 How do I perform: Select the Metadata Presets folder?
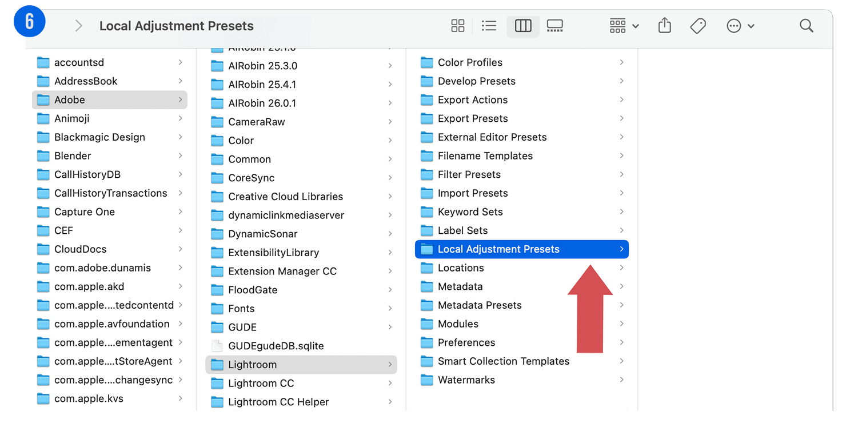click(x=522, y=305)
